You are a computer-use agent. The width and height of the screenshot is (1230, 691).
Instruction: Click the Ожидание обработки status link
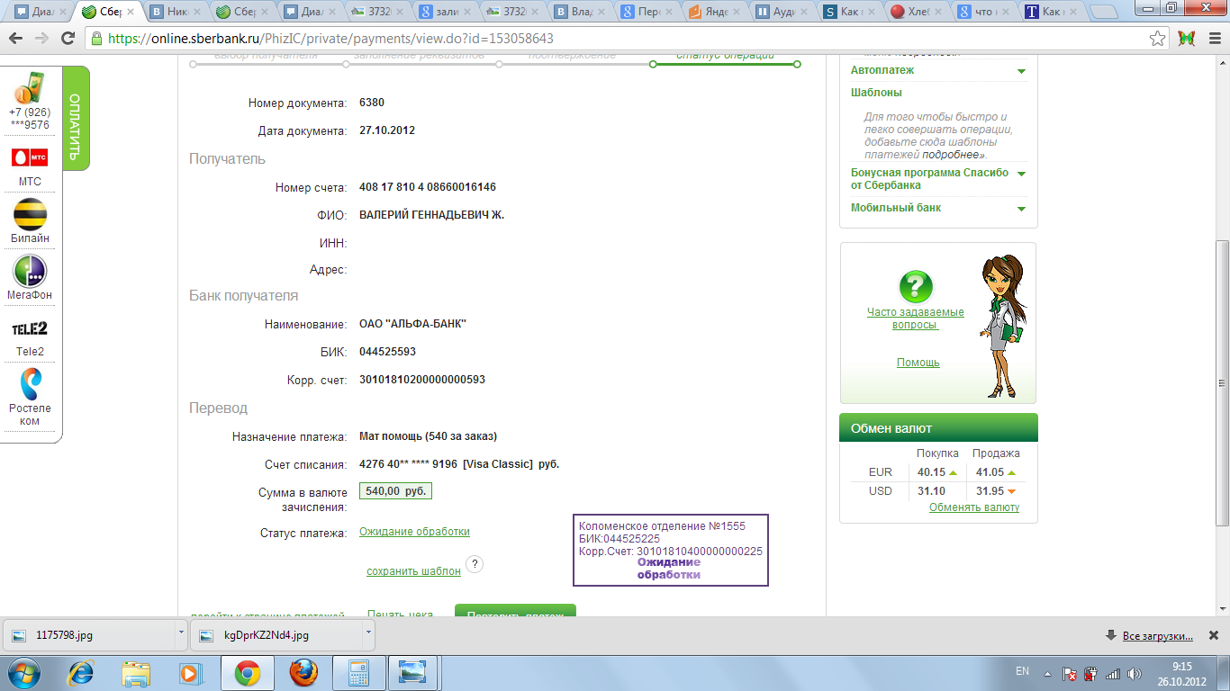(x=414, y=532)
